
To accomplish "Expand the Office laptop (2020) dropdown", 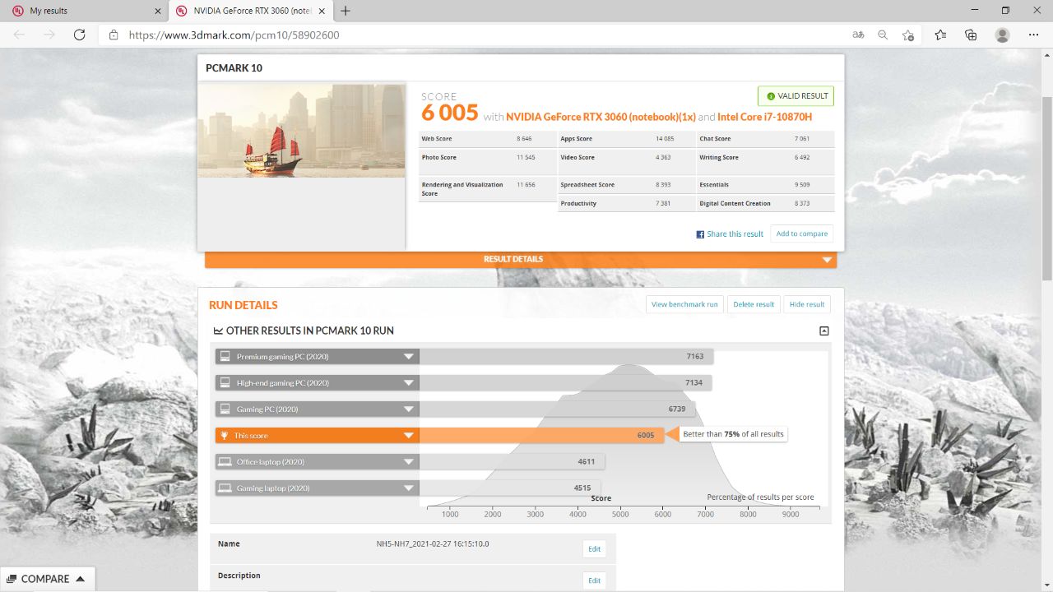I will tap(409, 462).
